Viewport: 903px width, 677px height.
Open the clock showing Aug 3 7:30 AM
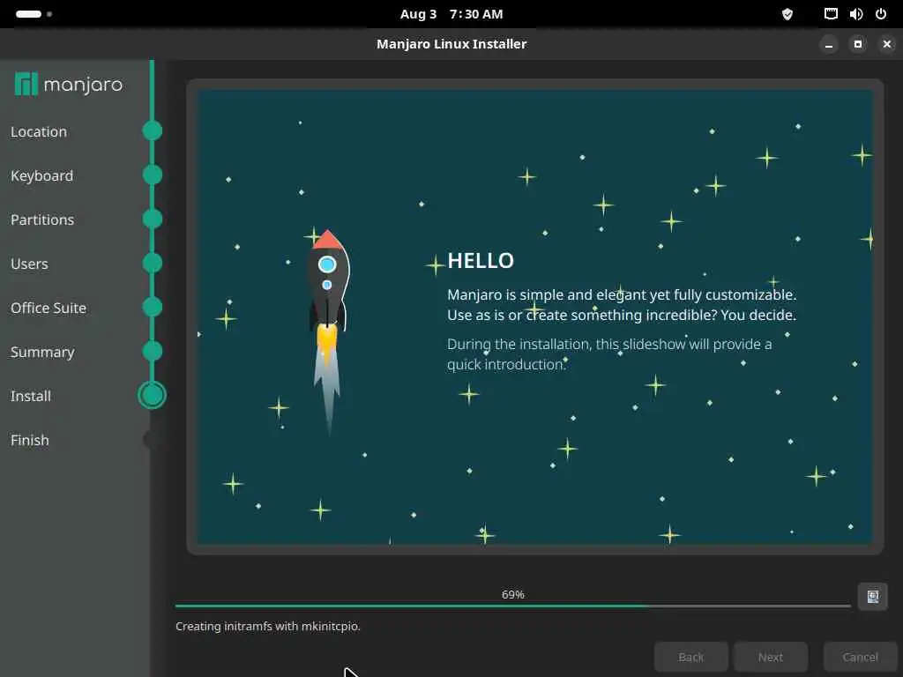click(x=451, y=14)
